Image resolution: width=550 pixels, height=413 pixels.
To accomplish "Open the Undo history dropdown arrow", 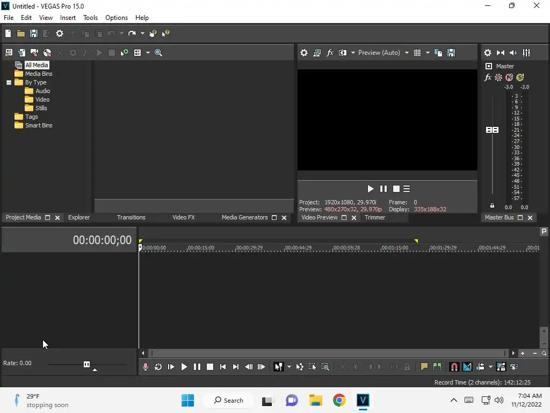I will point(121,33).
